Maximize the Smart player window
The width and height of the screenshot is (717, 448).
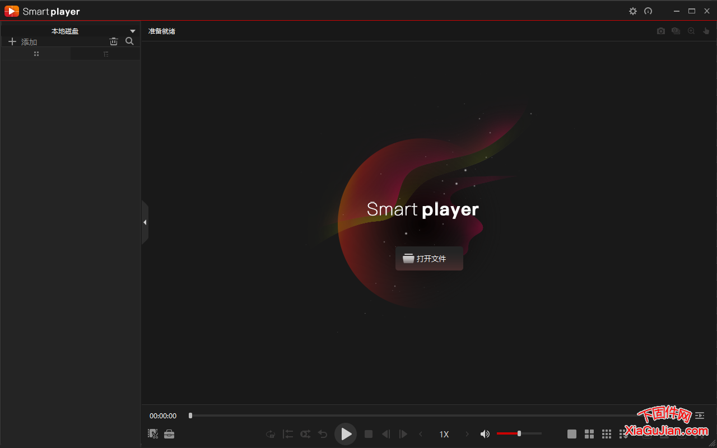coord(692,11)
